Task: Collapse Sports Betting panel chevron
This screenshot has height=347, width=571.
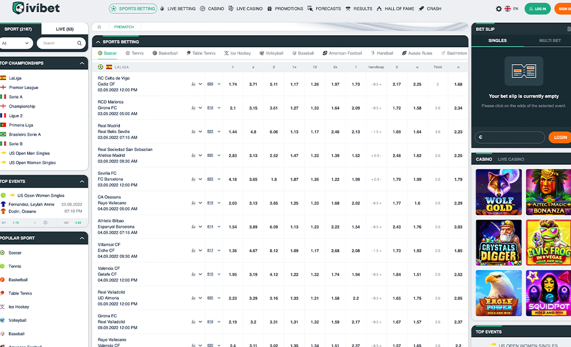Action: 98,42
